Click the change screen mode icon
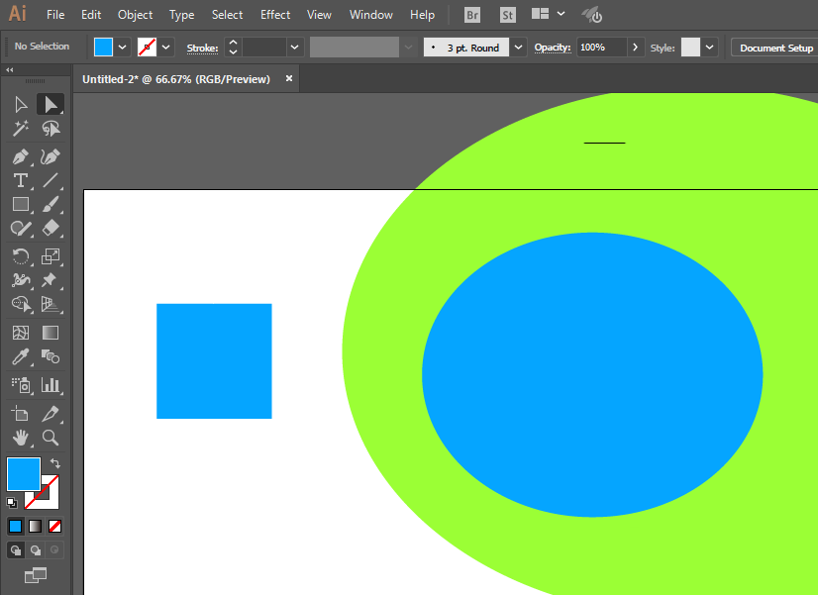This screenshot has width=818, height=595. click(36, 575)
